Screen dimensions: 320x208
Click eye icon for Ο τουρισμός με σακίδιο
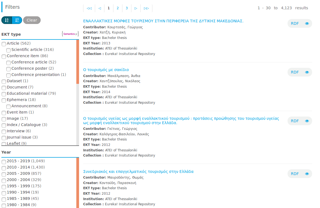point(307,72)
